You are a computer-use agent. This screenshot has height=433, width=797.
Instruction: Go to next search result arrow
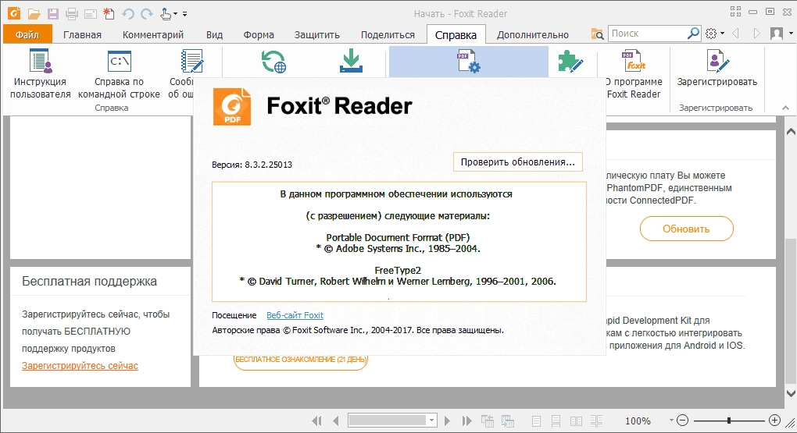click(x=757, y=34)
